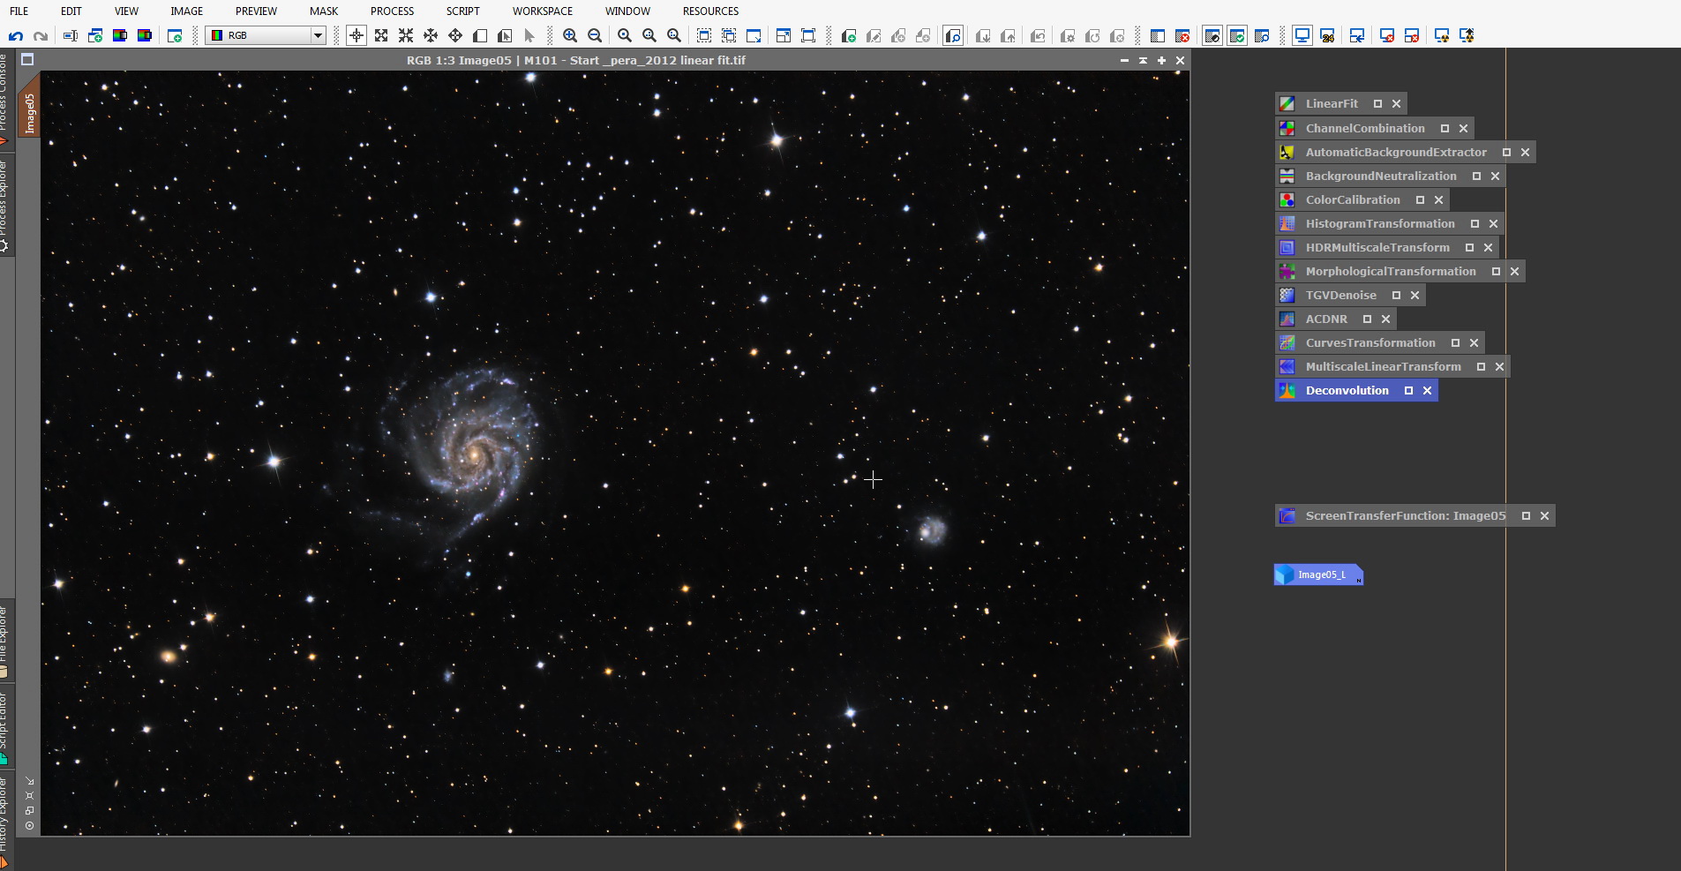Click the Deconvolution label text

tap(1347, 390)
